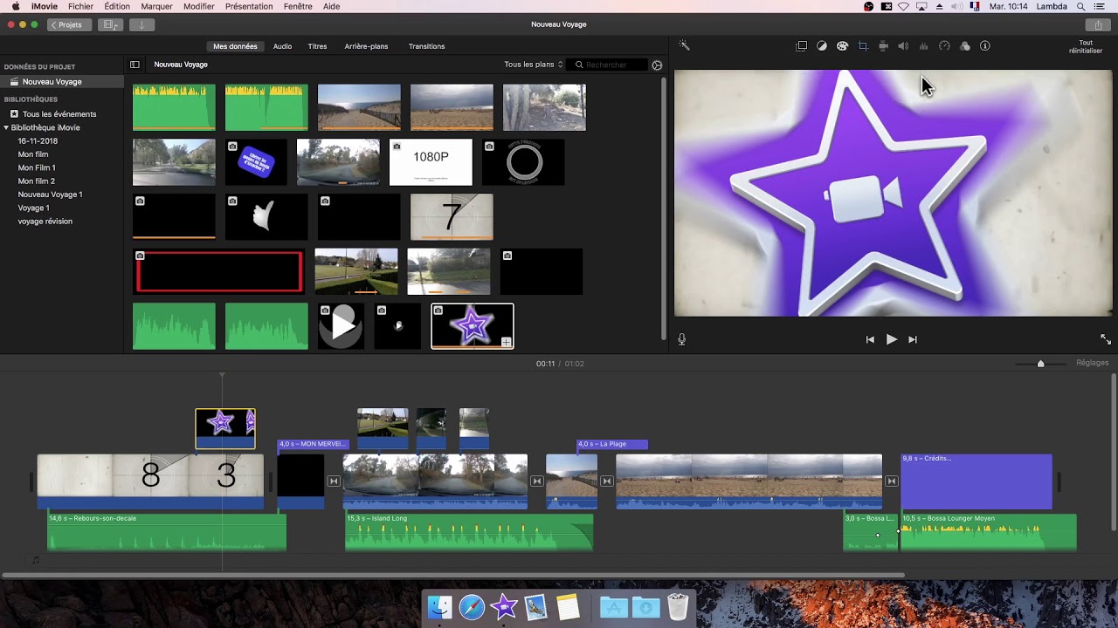Image resolution: width=1118 pixels, height=628 pixels.
Task: Open Spotlight search in the menu bar
Action: (x=1081, y=6)
